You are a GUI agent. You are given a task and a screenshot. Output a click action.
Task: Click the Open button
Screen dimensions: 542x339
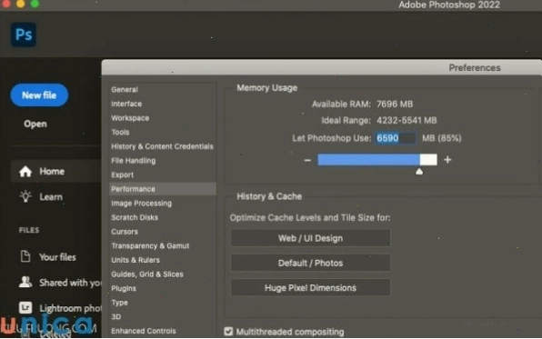click(35, 124)
